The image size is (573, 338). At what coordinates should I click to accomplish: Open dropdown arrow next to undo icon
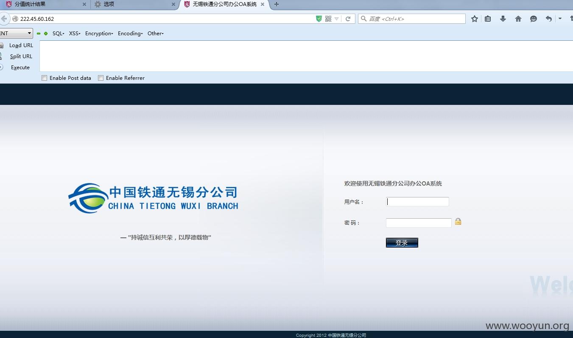click(x=560, y=19)
